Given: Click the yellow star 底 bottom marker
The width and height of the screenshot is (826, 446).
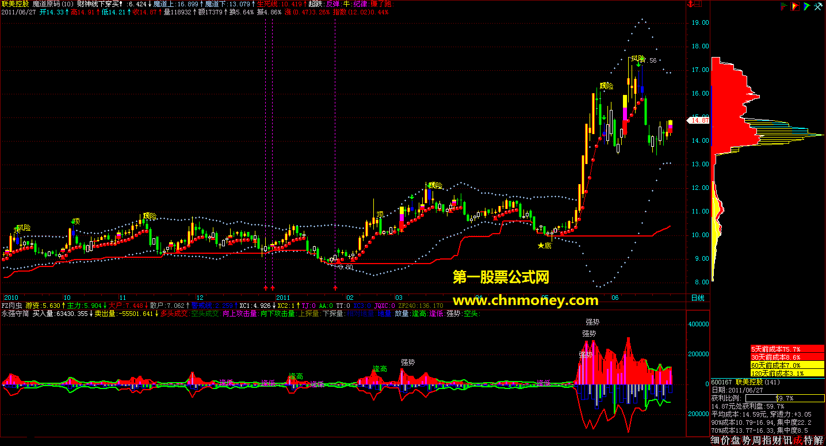Looking at the screenshot, I should point(544,246).
